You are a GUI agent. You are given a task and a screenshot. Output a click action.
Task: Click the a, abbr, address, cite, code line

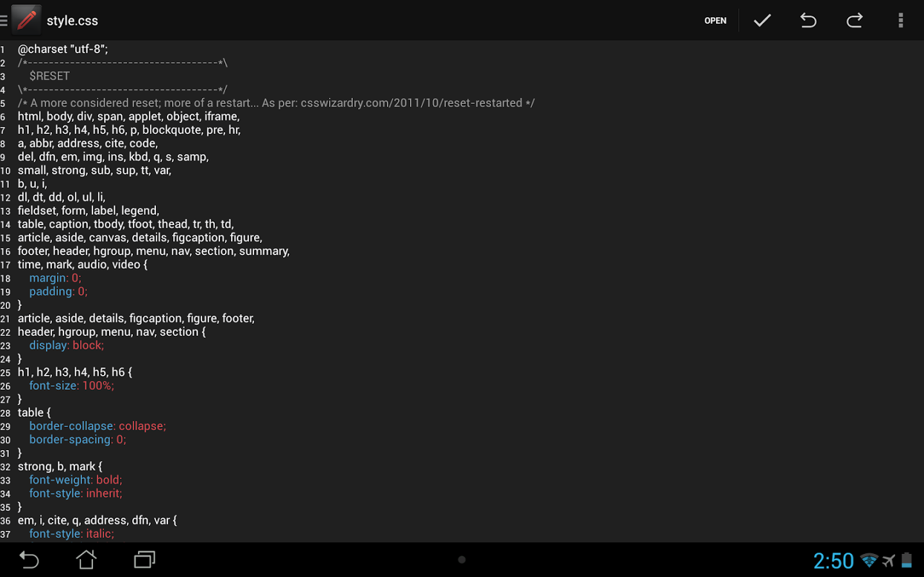pyautogui.click(x=87, y=143)
